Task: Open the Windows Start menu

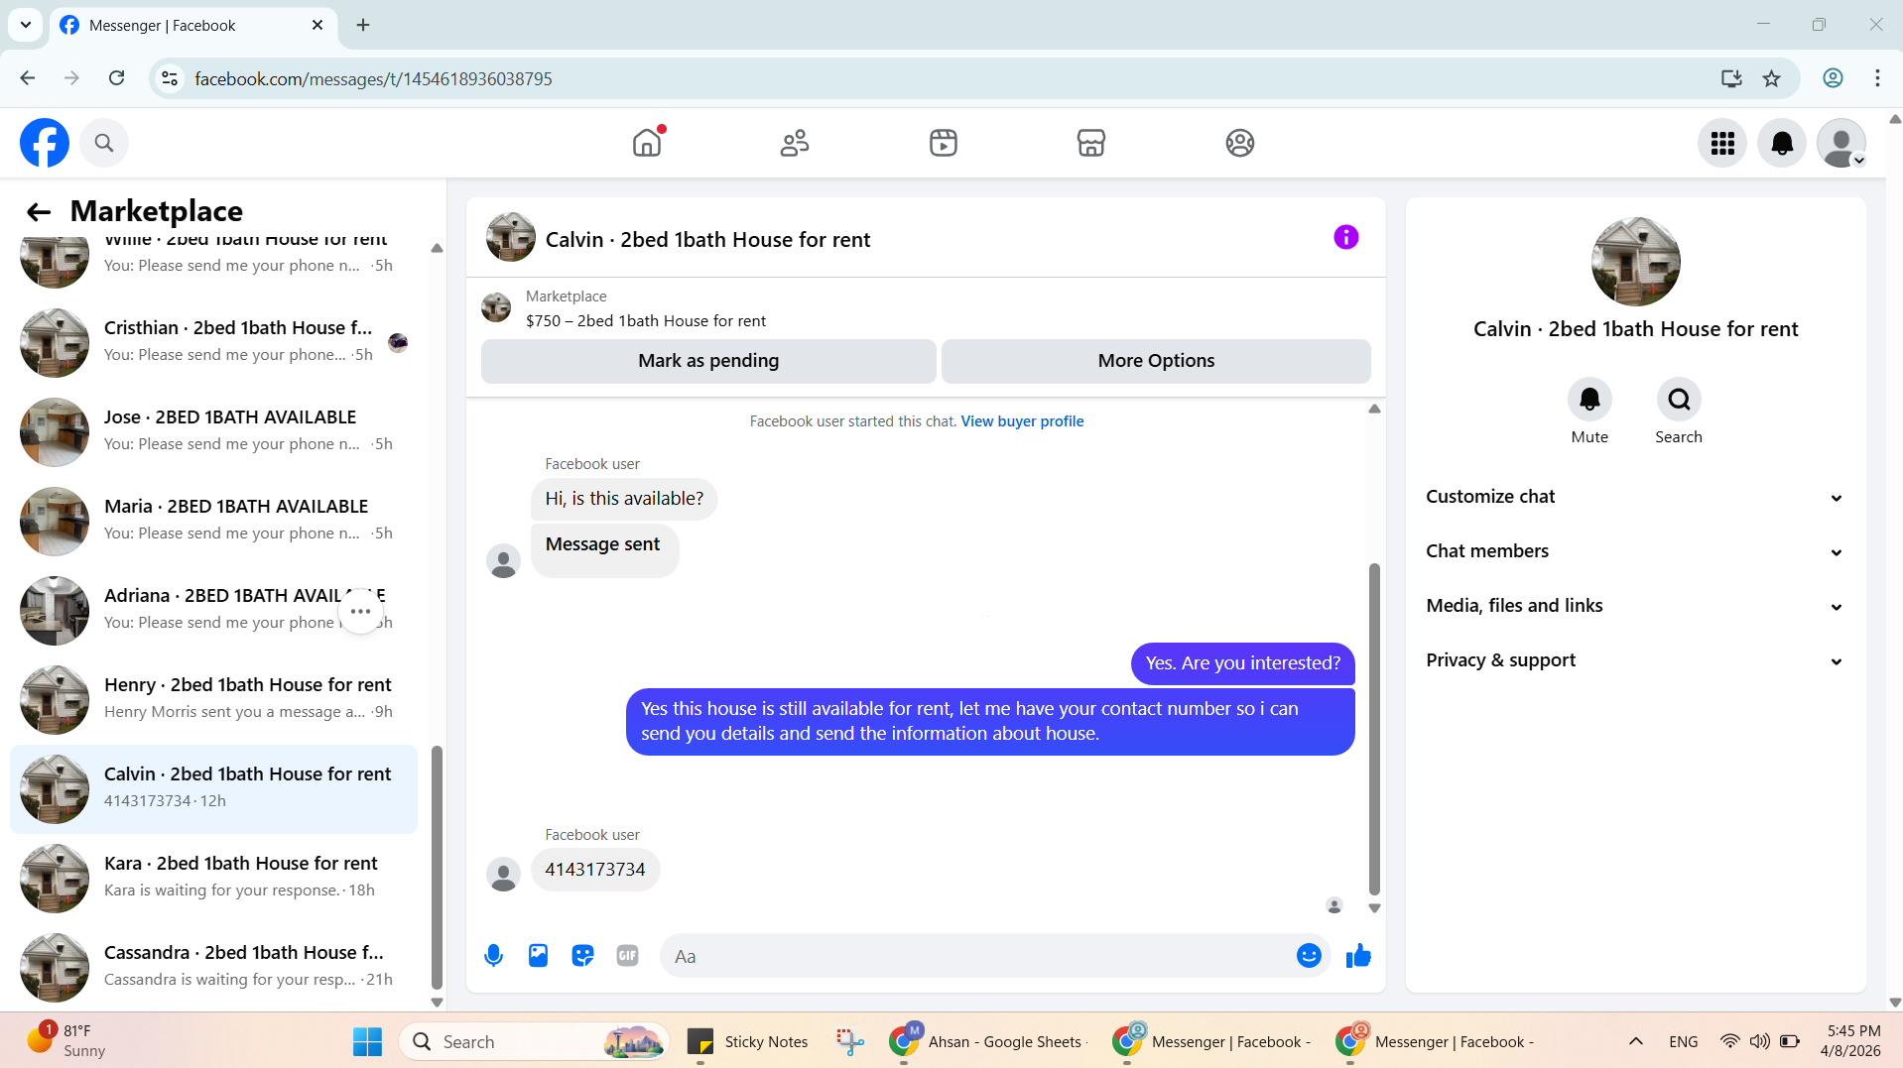Action: tap(367, 1042)
